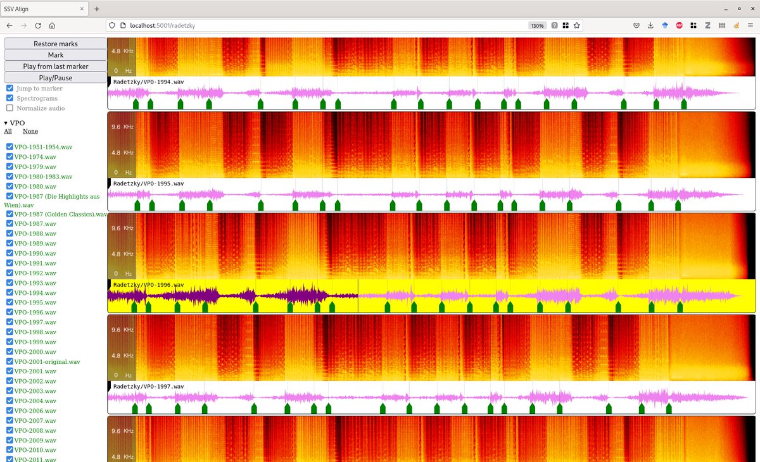Click Play from last marker

(56, 66)
